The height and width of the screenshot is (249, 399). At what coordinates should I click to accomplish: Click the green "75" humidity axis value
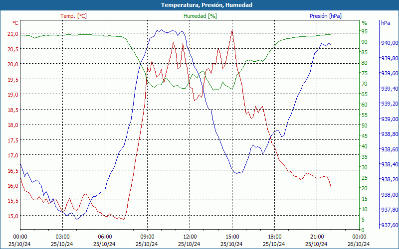click(365, 73)
